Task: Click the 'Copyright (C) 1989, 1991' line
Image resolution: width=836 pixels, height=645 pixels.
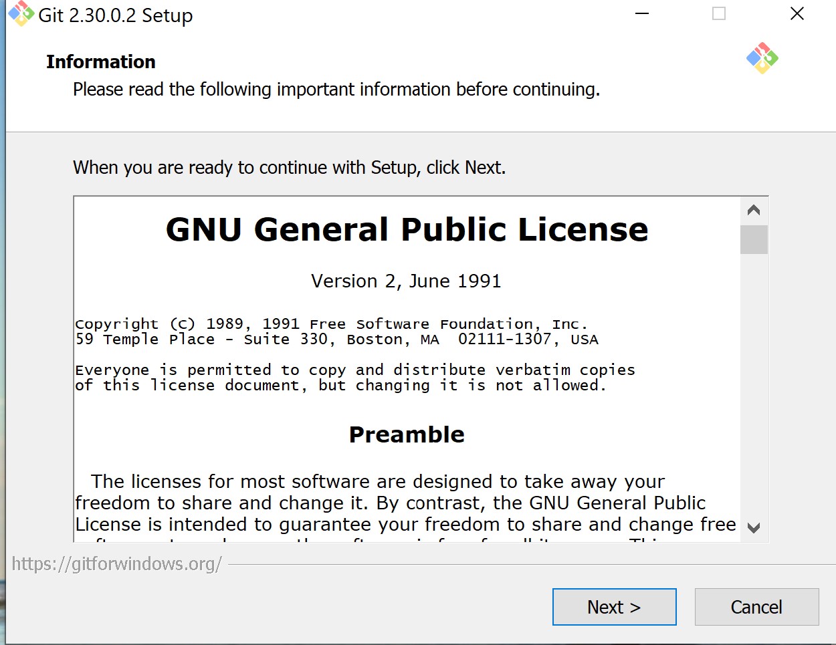Action: [331, 324]
